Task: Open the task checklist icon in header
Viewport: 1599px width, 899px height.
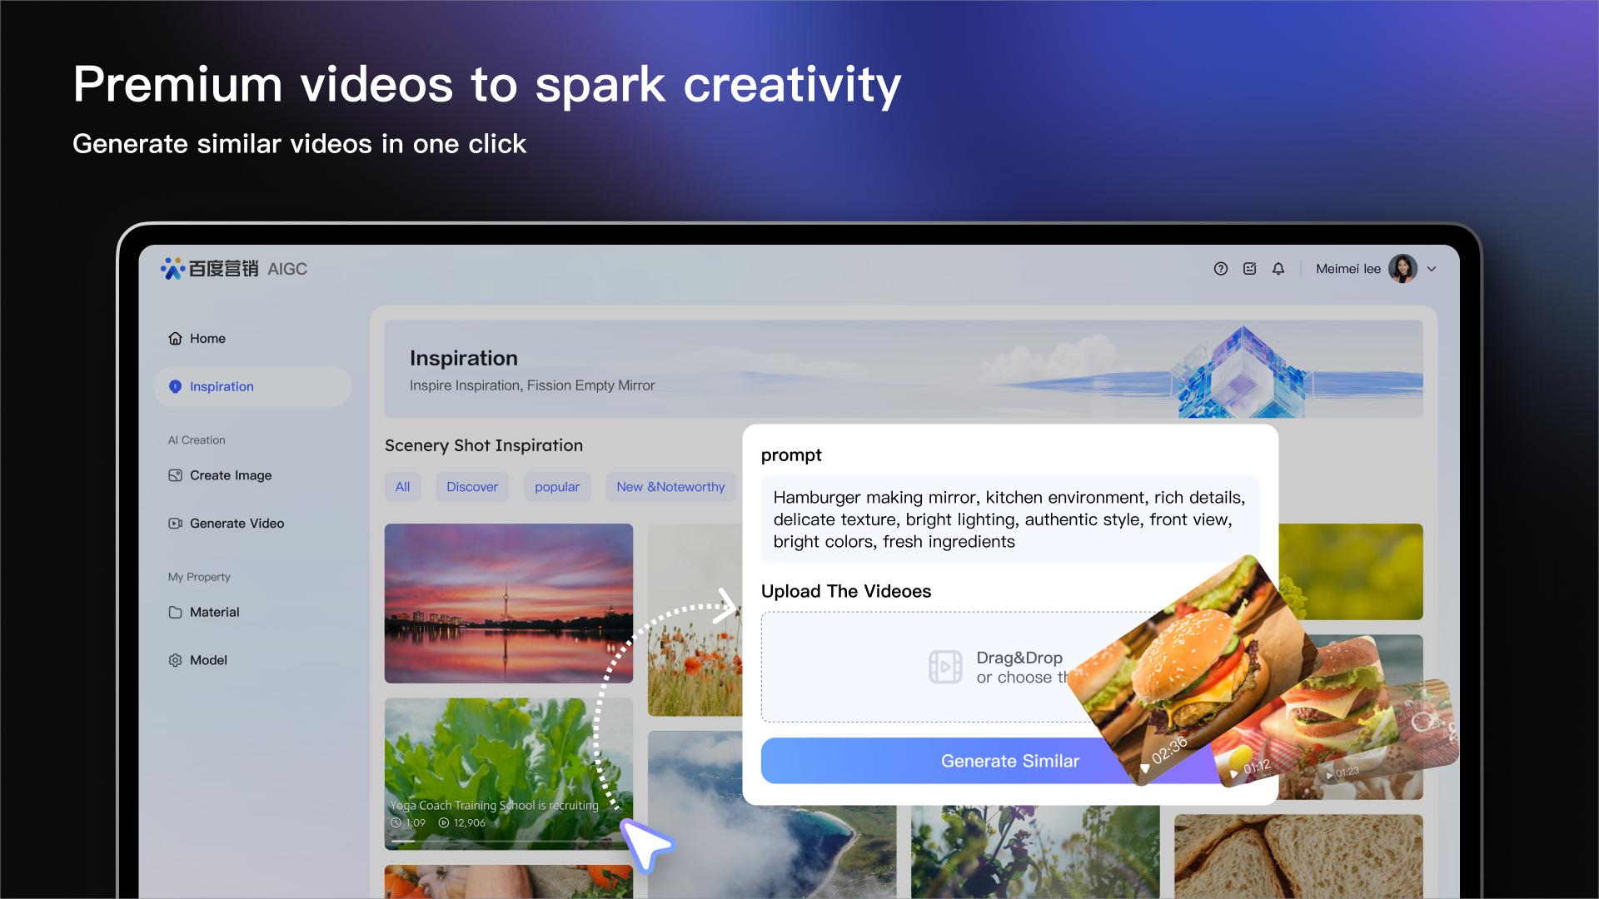Action: tap(1249, 269)
